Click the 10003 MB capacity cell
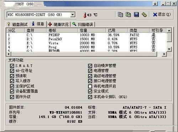Viewport: 178px width, 132px height. click(x=87, y=35)
